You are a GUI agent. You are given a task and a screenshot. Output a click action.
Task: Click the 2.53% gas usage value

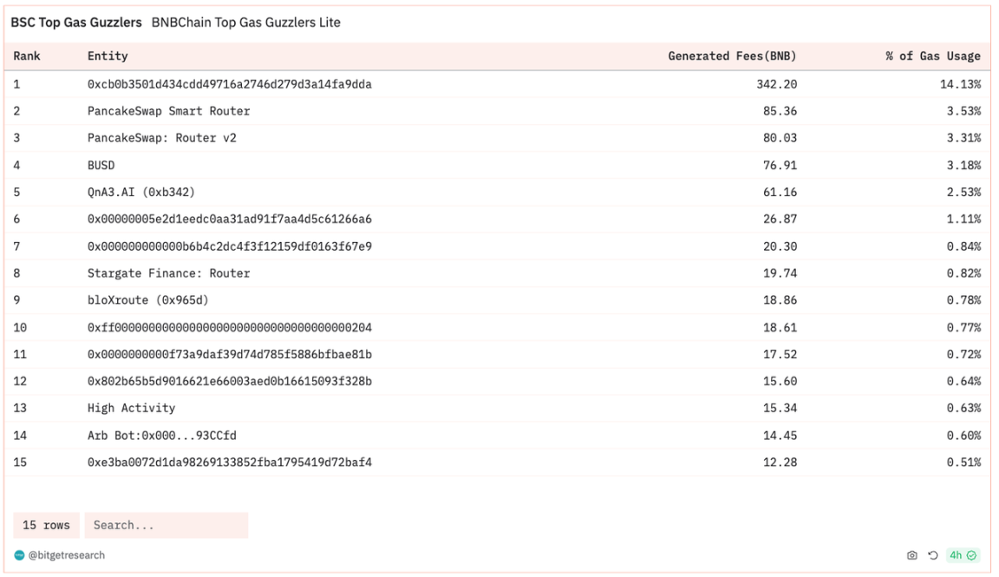pyautogui.click(x=963, y=192)
